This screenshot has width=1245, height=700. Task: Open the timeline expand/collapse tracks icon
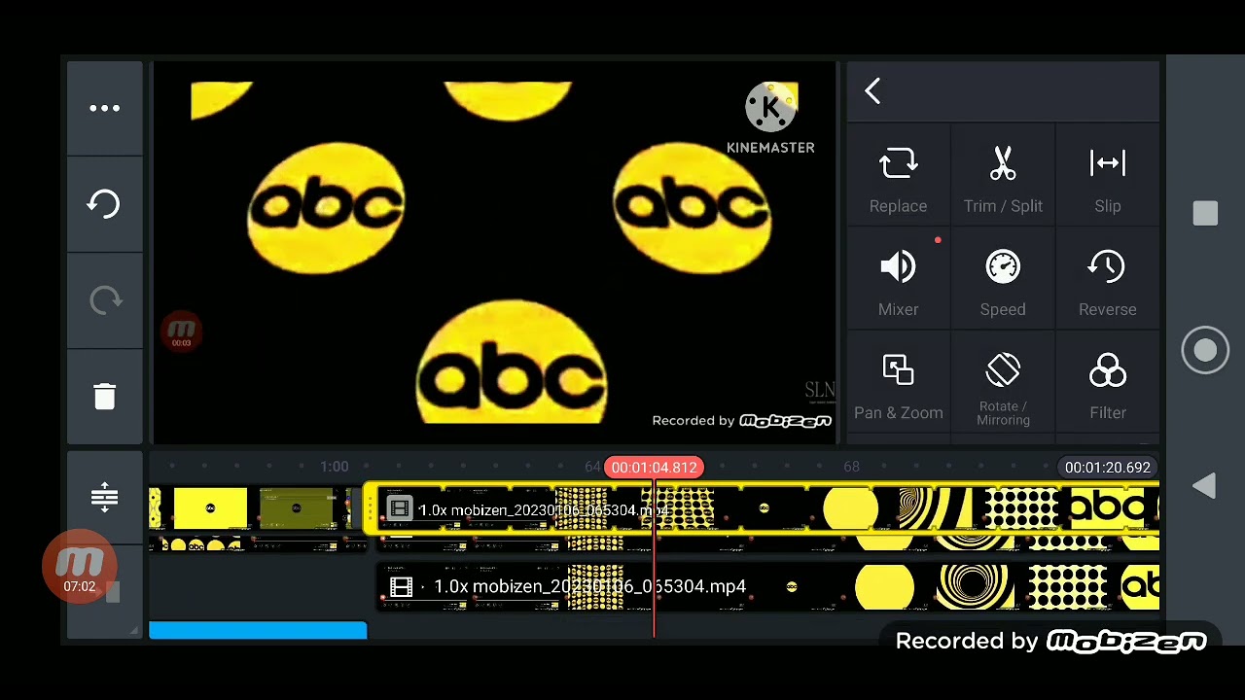(x=104, y=497)
